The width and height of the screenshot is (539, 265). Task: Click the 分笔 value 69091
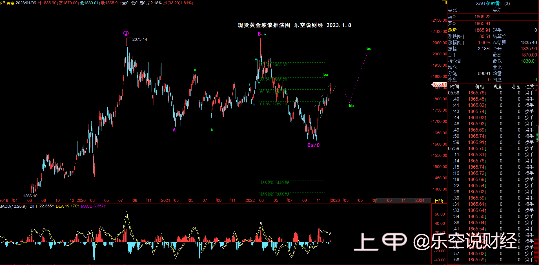click(x=484, y=74)
